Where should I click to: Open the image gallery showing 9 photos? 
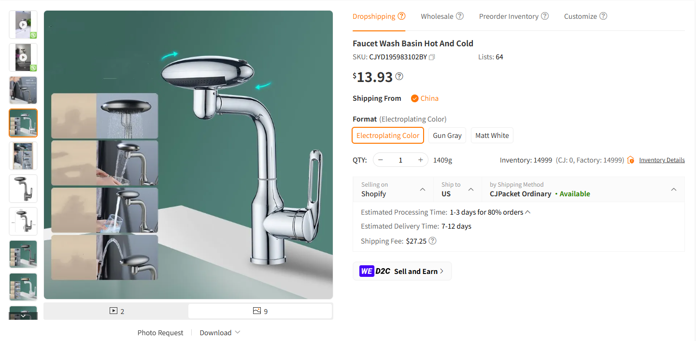pos(260,311)
